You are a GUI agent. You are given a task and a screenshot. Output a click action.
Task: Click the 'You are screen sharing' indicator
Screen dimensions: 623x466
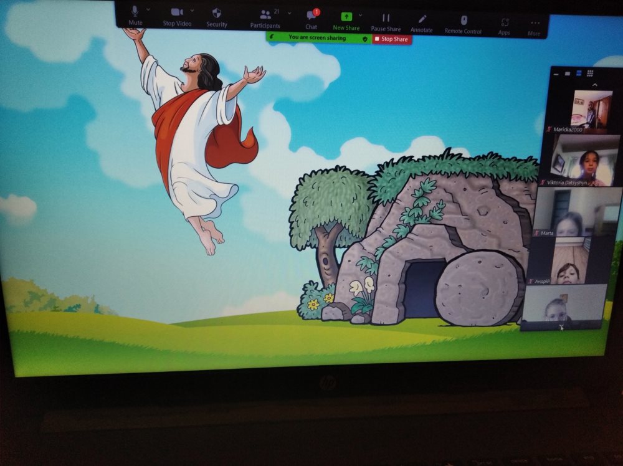(x=317, y=37)
